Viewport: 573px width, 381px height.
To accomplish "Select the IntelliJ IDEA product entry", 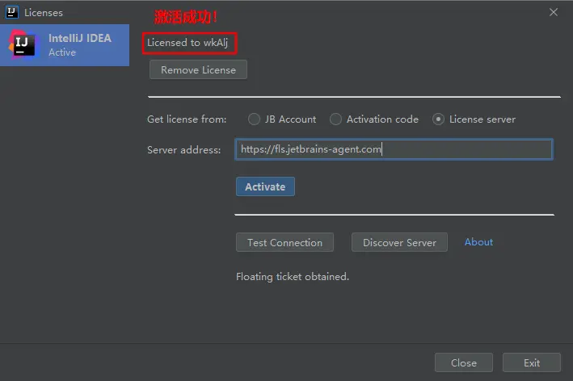I will click(x=65, y=45).
